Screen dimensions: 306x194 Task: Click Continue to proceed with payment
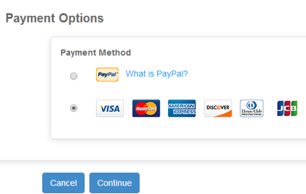pos(115,183)
